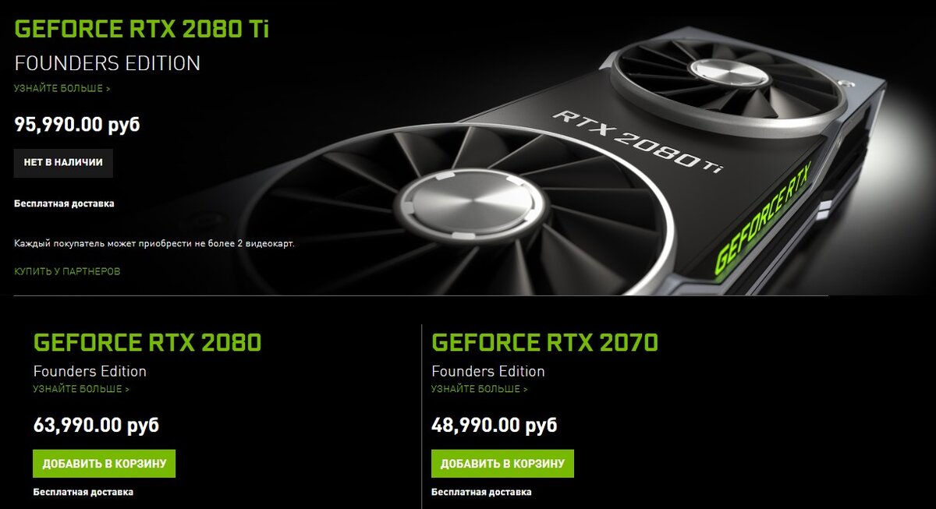Add the RTX 2080 to cart

105,463
